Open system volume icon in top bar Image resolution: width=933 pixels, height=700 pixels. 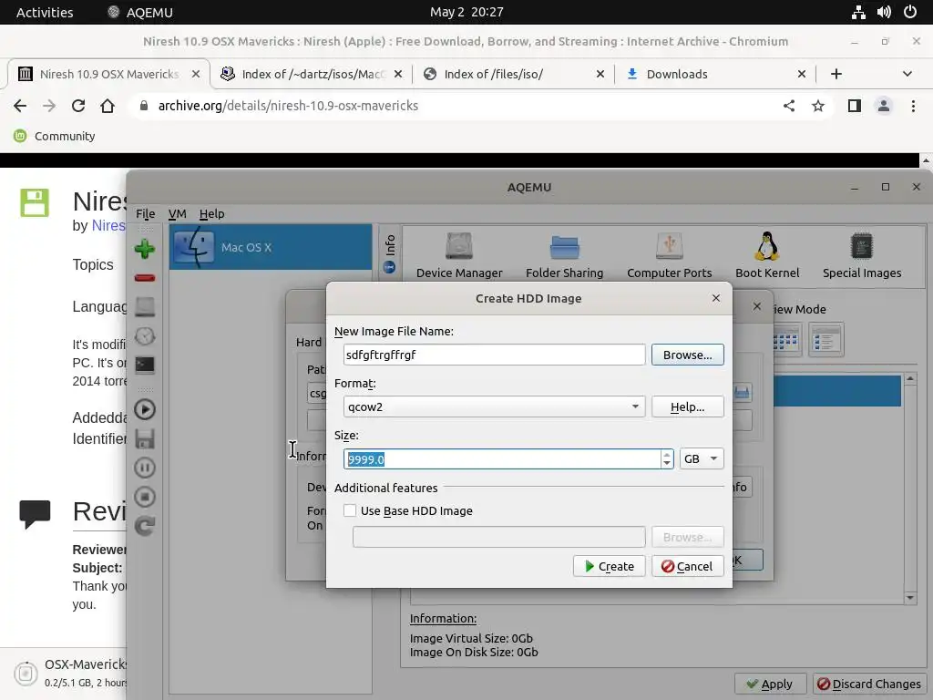[x=884, y=12]
